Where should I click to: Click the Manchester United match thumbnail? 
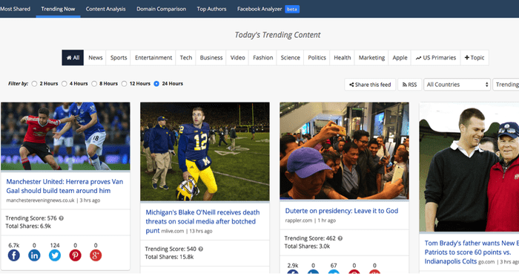(65, 136)
